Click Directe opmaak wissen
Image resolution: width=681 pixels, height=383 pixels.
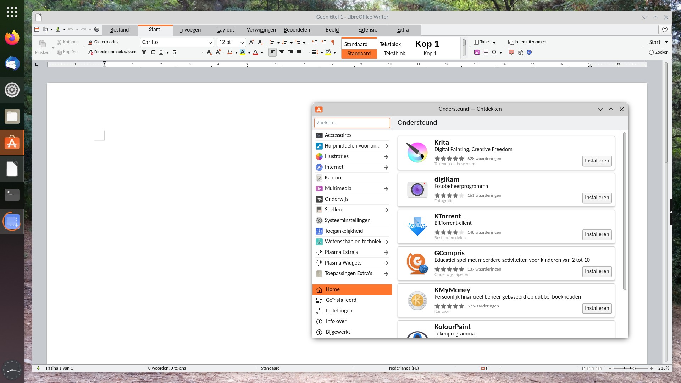pos(112,52)
